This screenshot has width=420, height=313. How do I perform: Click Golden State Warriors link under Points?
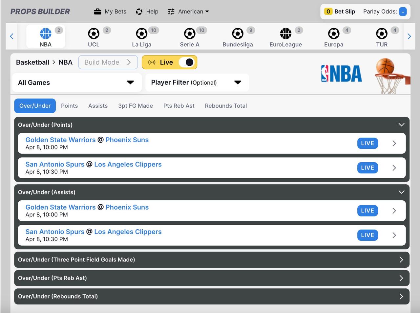60,140
